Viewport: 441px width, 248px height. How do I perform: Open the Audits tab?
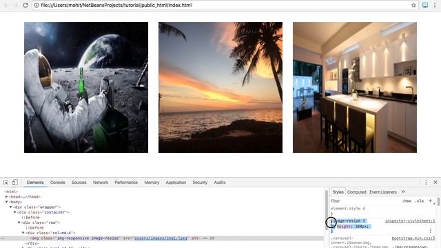point(220,183)
